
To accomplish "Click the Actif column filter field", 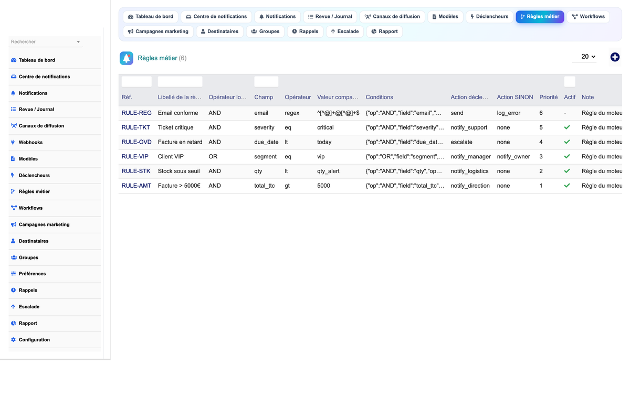I will click(x=570, y=82).
